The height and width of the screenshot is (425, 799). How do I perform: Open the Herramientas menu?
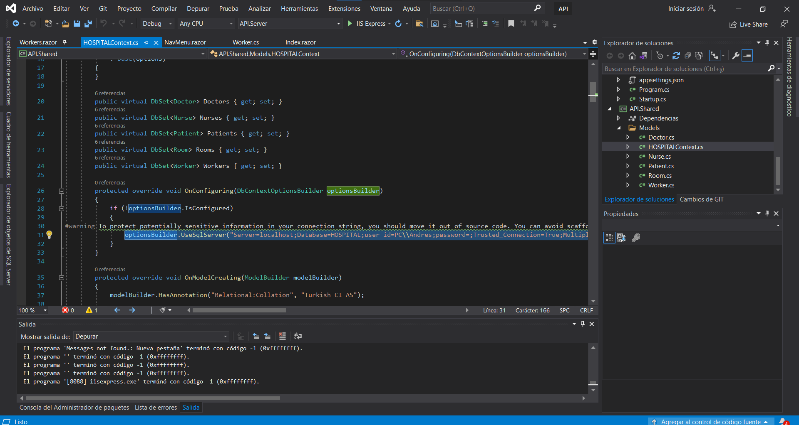pos(299,9)
